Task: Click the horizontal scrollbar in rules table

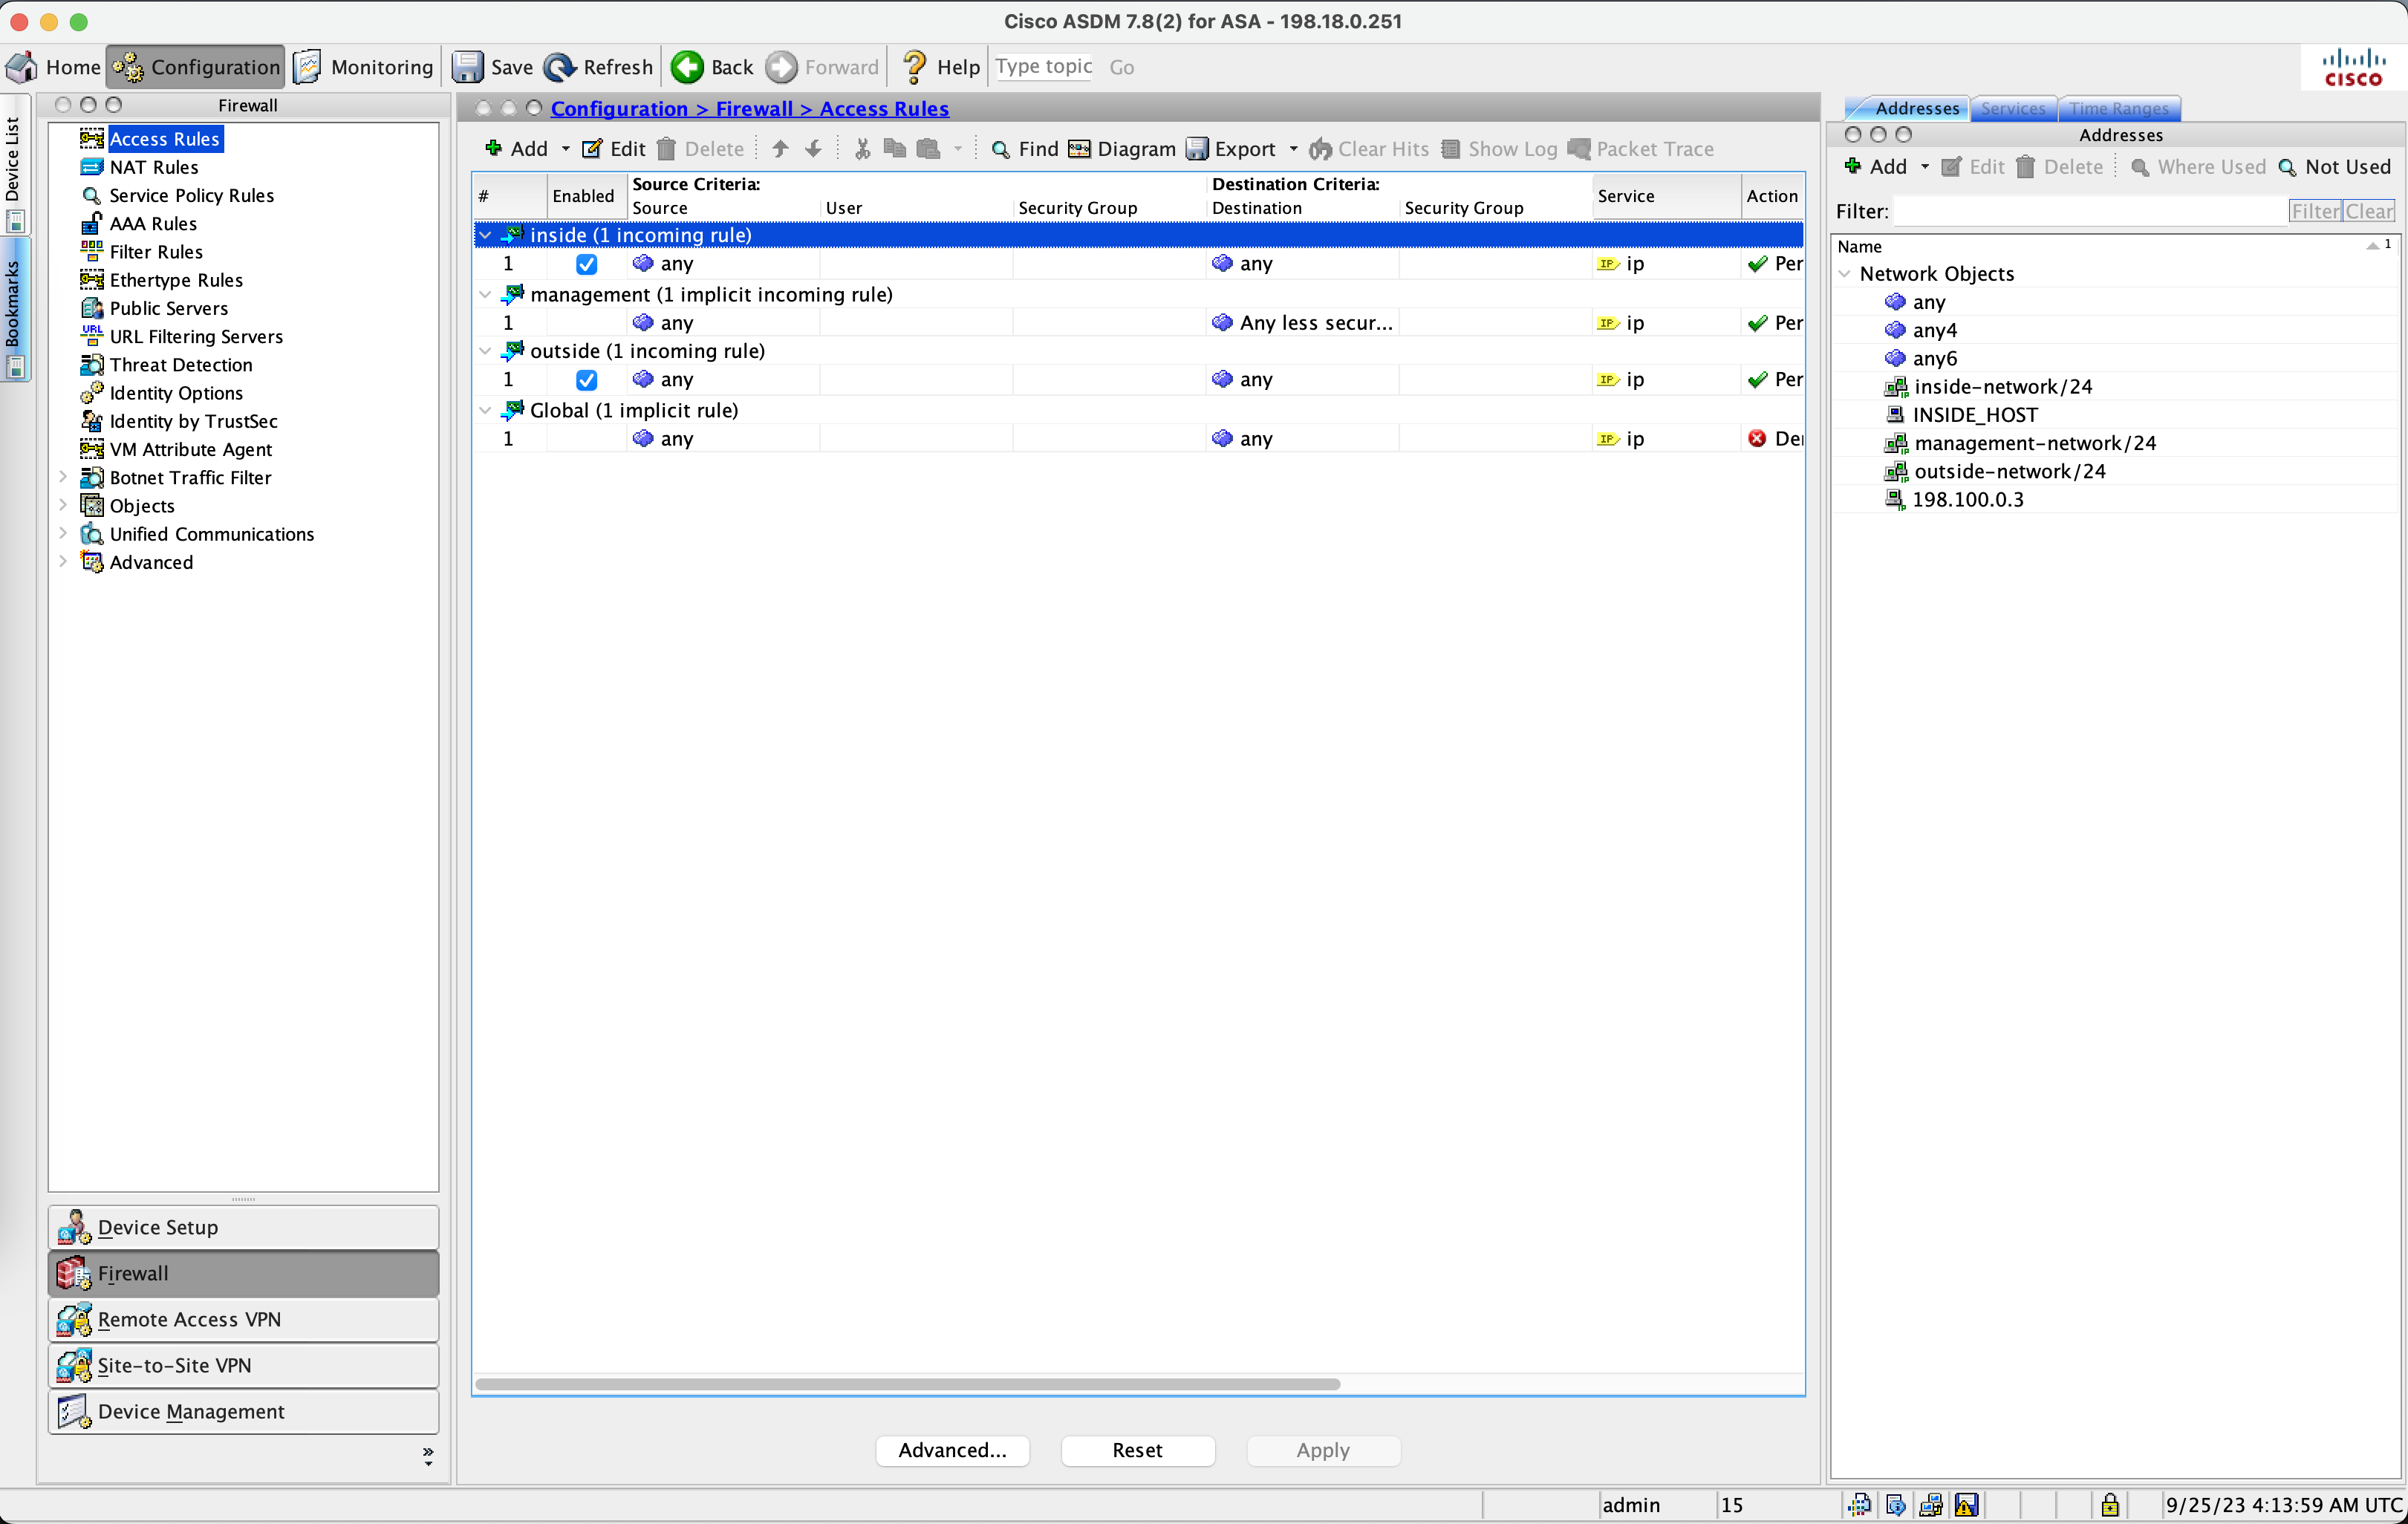Action: 907,1384
